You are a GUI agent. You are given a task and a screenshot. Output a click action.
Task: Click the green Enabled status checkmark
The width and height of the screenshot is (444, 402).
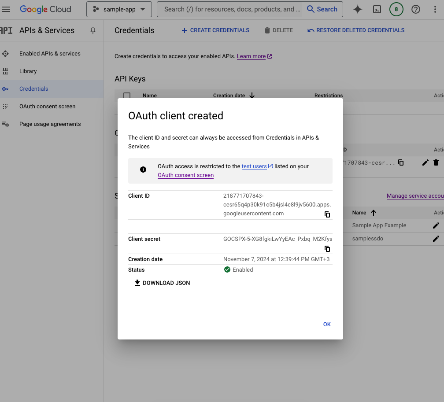click(x=227, y=269)
